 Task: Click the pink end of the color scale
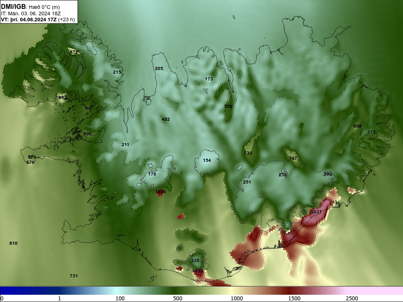point(375,291)
